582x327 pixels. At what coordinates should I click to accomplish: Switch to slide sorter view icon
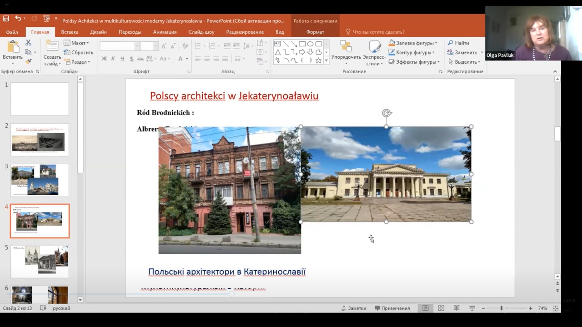click(x=441, y=308)
